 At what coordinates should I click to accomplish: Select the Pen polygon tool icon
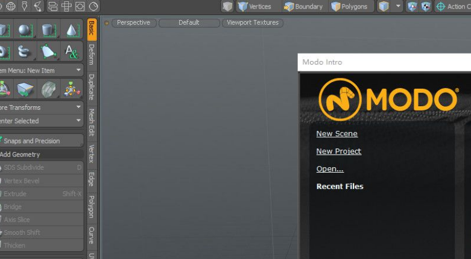48,52
